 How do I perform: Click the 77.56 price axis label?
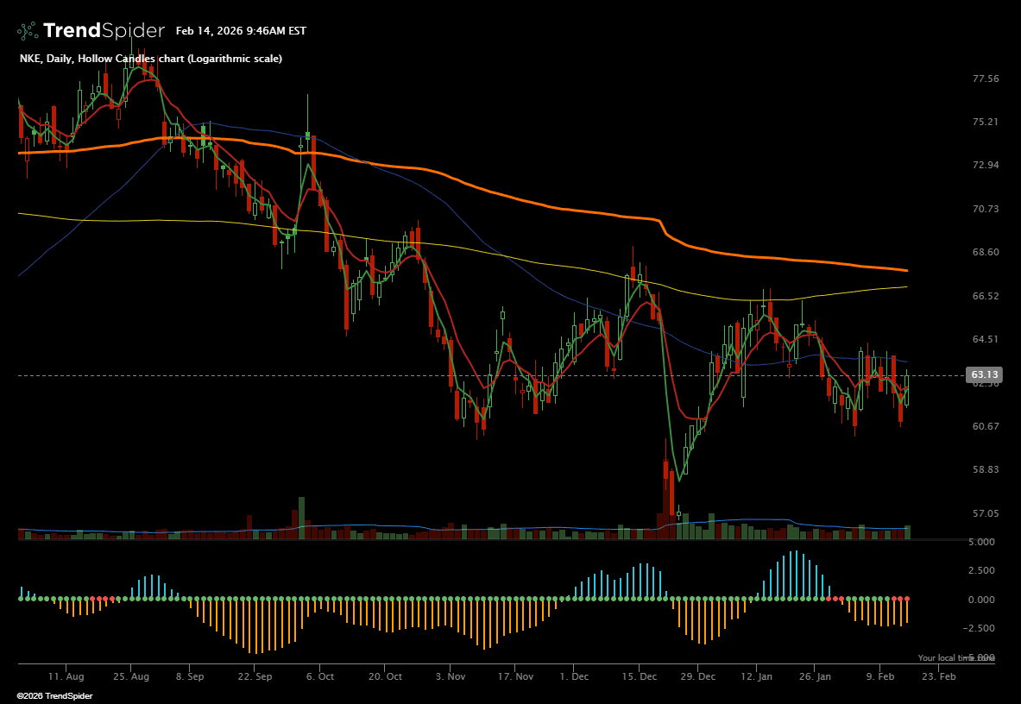point(985,79)
